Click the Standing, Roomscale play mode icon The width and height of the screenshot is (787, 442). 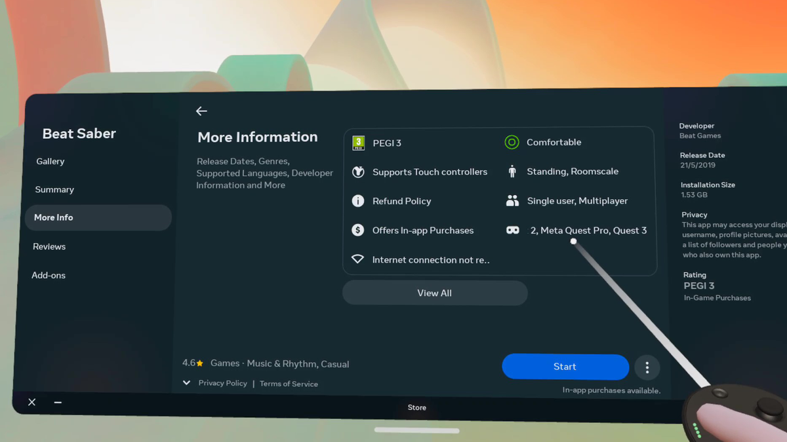pos(511,171)
